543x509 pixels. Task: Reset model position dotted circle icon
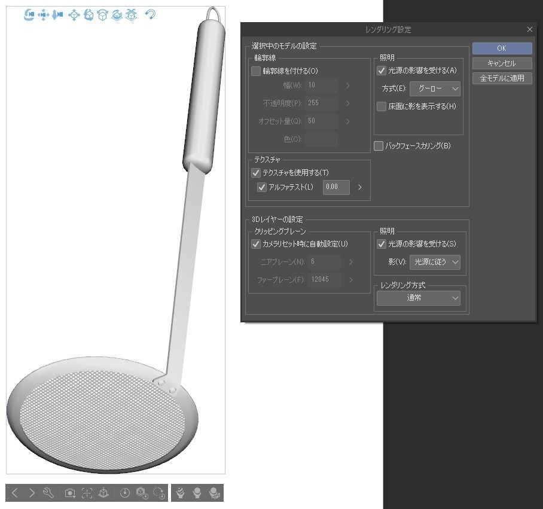click(159, 493)
